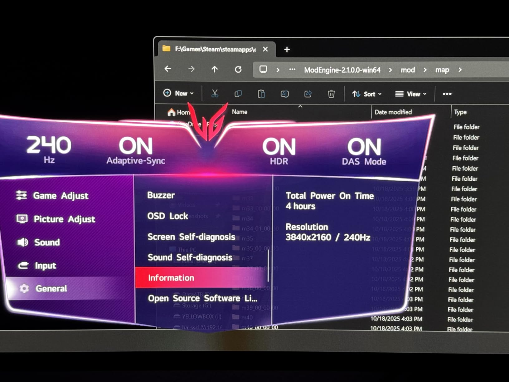Open Game Adjust in monitor menu

tap(61, 196)
